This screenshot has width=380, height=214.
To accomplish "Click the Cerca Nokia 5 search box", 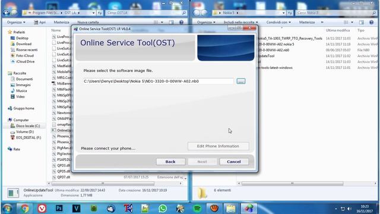I will pyautogui.click(x=336, y=12).
